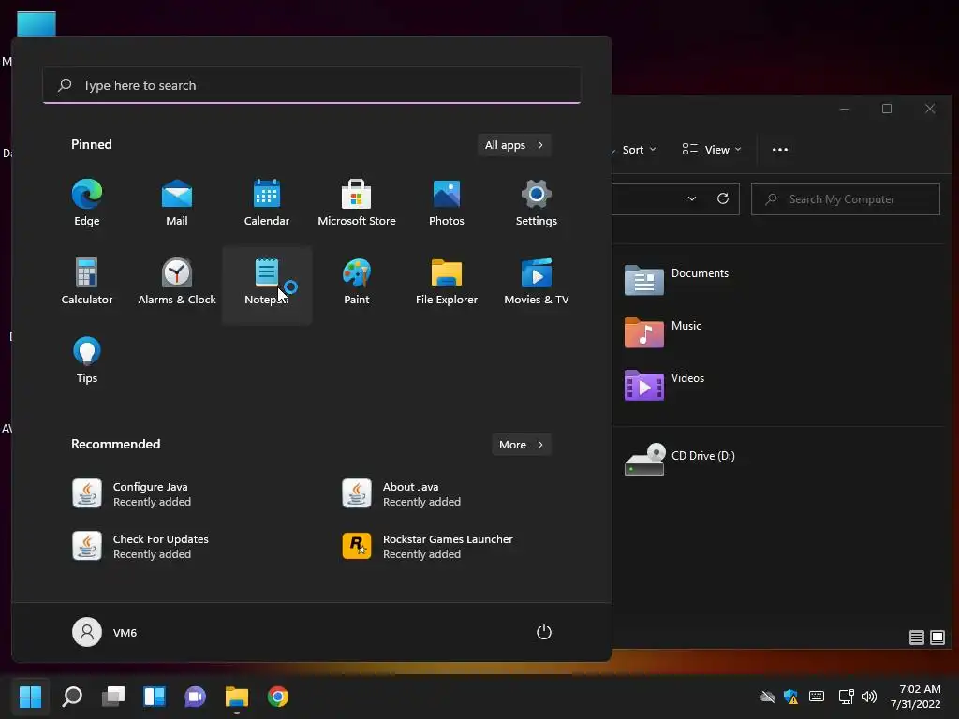Open Teams Chat on the taskbar
The image size is (959, 719).
(x=195, y=697)
